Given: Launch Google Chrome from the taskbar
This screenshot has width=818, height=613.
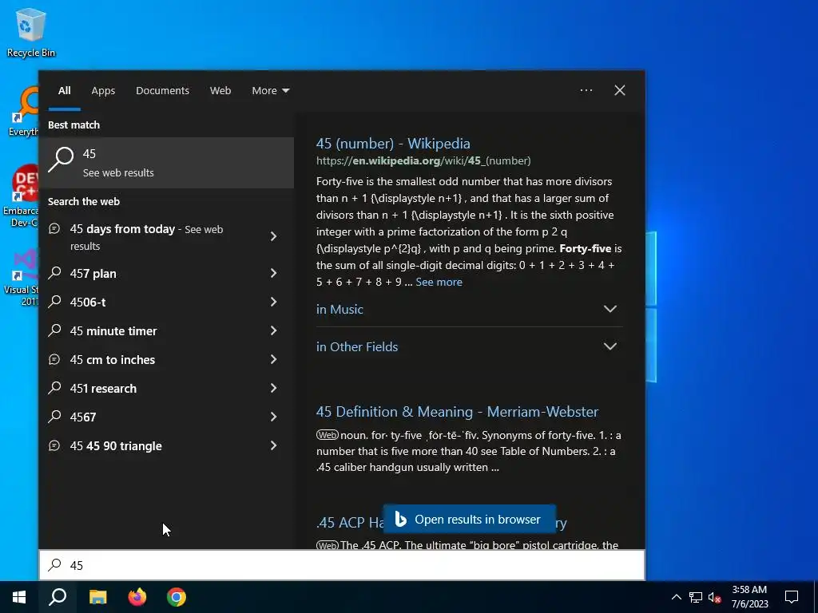Looking at the screenshot, I should (177, 597).
